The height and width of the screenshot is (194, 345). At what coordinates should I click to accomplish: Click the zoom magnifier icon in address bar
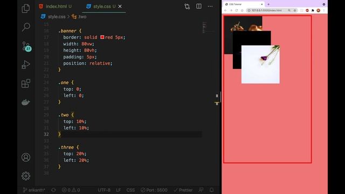coord(289,10)
